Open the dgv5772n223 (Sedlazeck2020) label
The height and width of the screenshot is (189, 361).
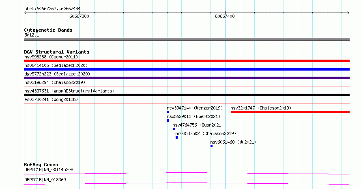(57, 74)
